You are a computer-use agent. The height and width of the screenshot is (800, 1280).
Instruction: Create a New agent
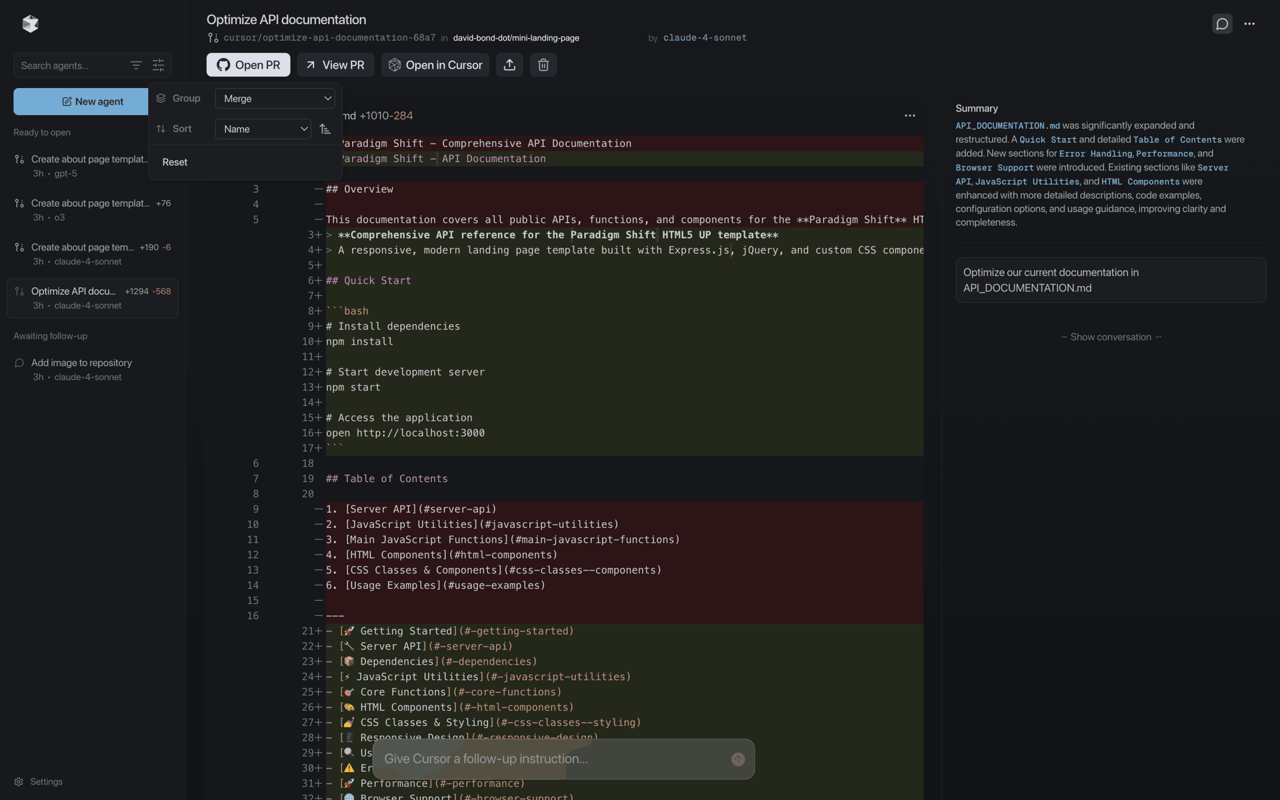coord(81,101)
